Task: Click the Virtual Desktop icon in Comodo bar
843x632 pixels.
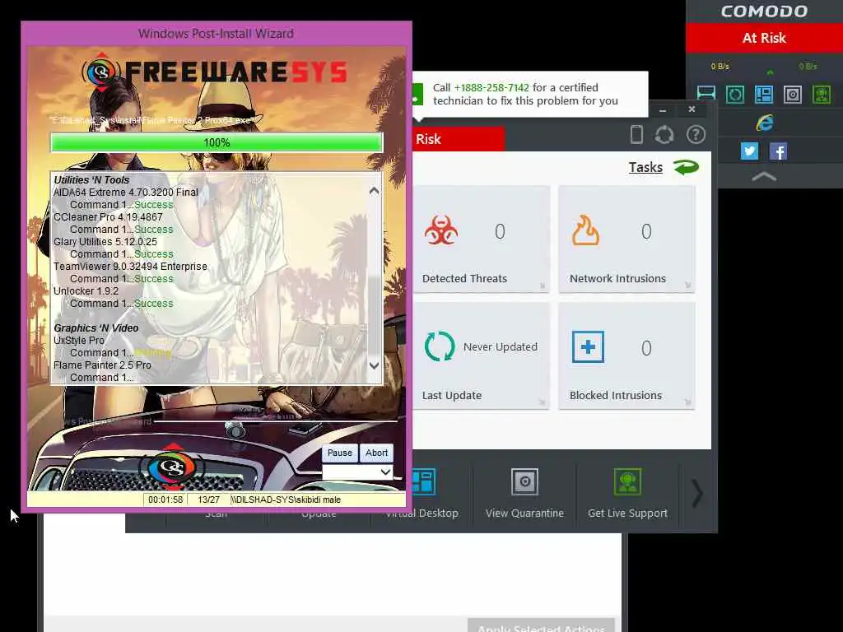Action: coord(424,482)
